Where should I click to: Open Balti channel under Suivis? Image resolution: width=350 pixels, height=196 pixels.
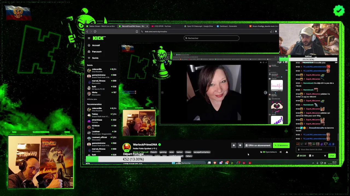102,88
